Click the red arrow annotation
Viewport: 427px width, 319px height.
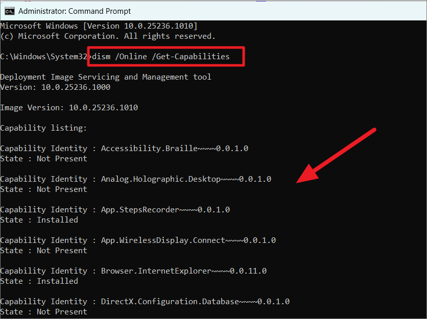(337, 155)
